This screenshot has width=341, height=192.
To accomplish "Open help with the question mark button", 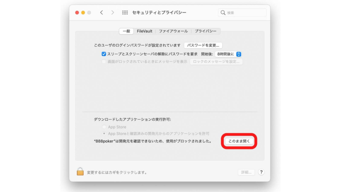I will pyautogui.click(x=261, y=172).
